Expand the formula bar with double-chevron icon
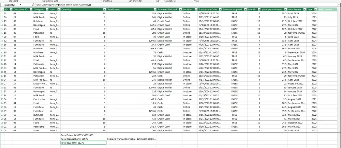This screenshot has height=148, width=341. coord(339,4)
